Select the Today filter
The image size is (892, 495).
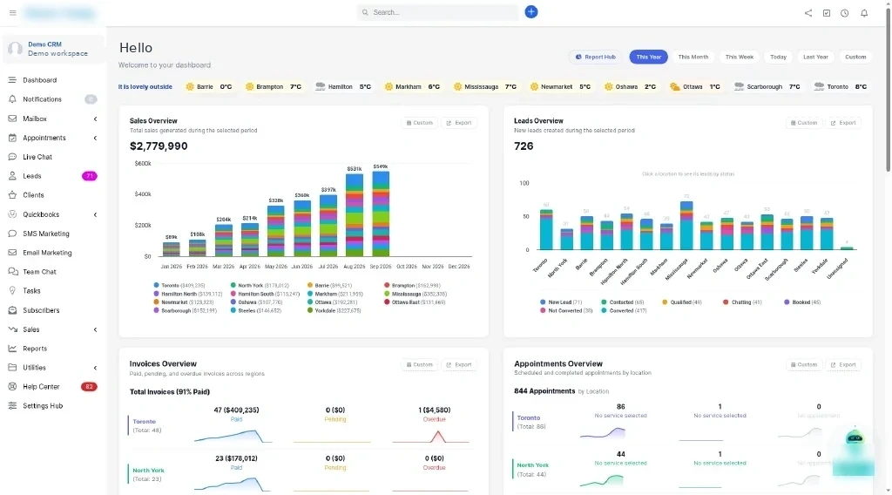click(x=778, y=57)
